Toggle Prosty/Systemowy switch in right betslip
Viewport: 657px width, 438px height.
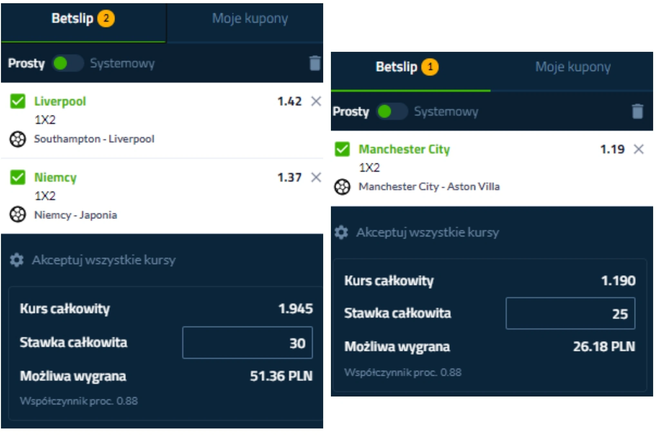(391, 111)
